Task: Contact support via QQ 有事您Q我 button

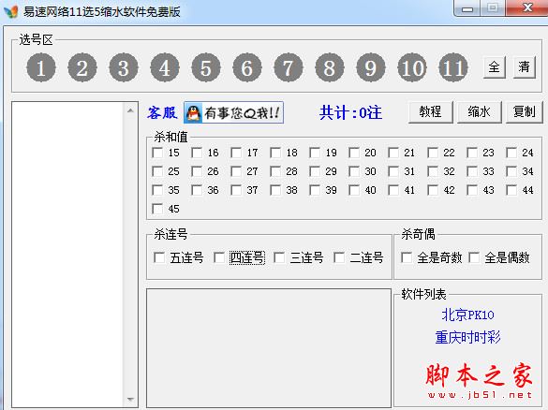Action: pos(233,112)
